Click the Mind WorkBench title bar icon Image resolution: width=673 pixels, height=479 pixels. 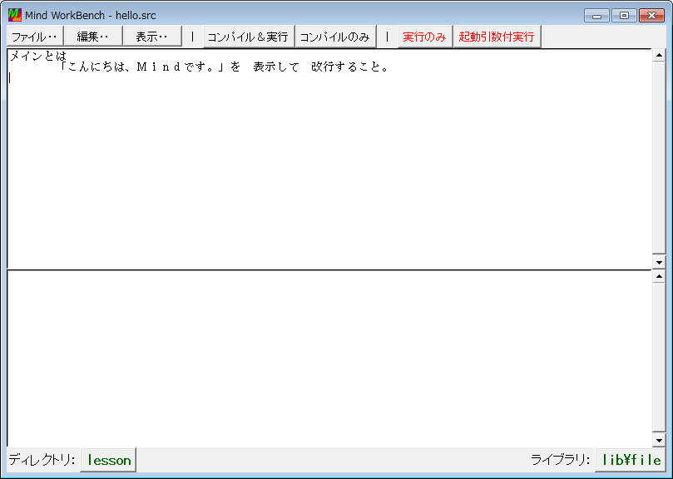tap(15, 15)
